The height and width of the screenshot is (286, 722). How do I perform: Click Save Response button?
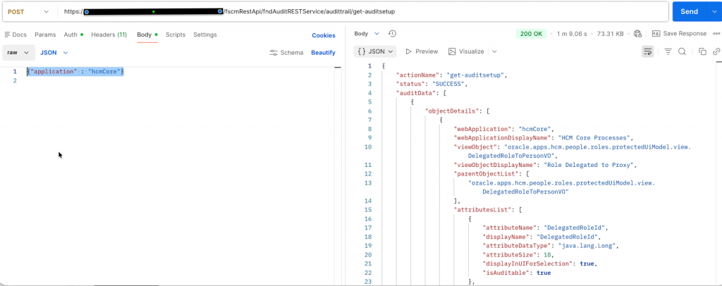point(679,33)
